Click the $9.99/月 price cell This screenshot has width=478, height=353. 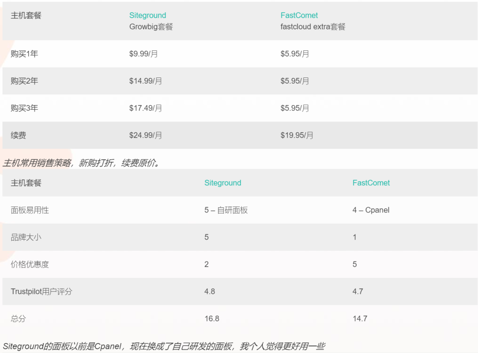click(143, 54)
